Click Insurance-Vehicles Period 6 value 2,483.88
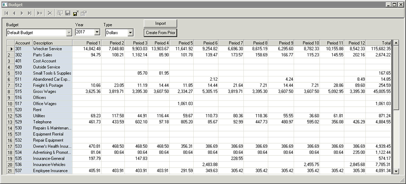This screenshot has width=406, height=184. coord(206,164)
